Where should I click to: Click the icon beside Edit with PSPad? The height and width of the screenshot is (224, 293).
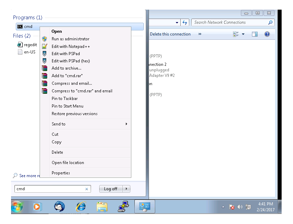pos(44,54)
